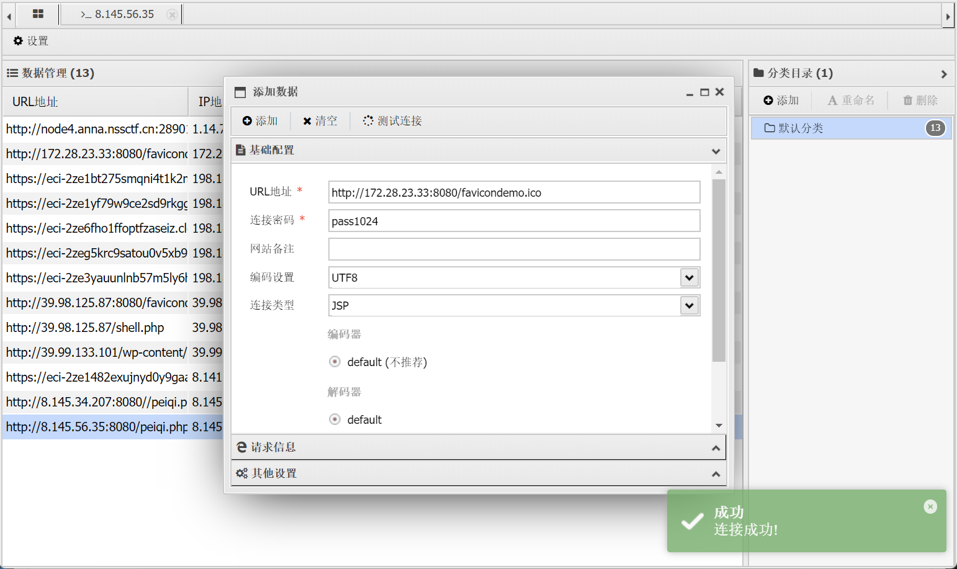Screen dimensions: 957x569
Task: Maximize the 添加数据 dialog
Action: click(704, 92)
